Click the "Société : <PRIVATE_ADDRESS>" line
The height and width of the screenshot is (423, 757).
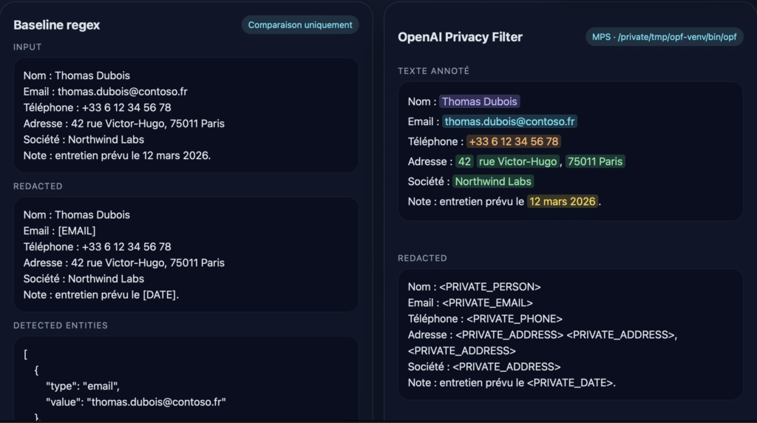pos(484,367)
